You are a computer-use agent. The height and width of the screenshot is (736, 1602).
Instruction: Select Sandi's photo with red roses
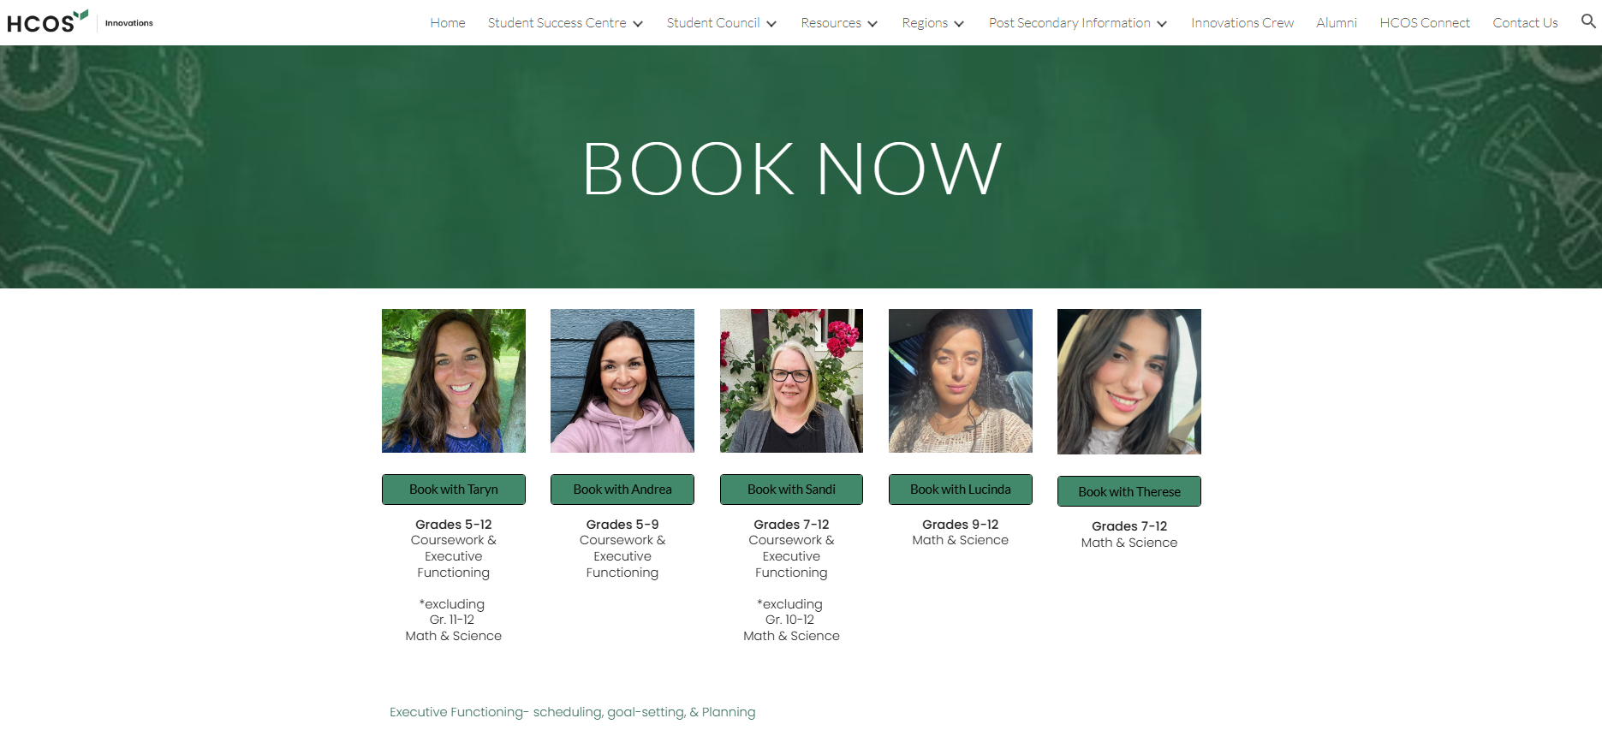(791, 381)
